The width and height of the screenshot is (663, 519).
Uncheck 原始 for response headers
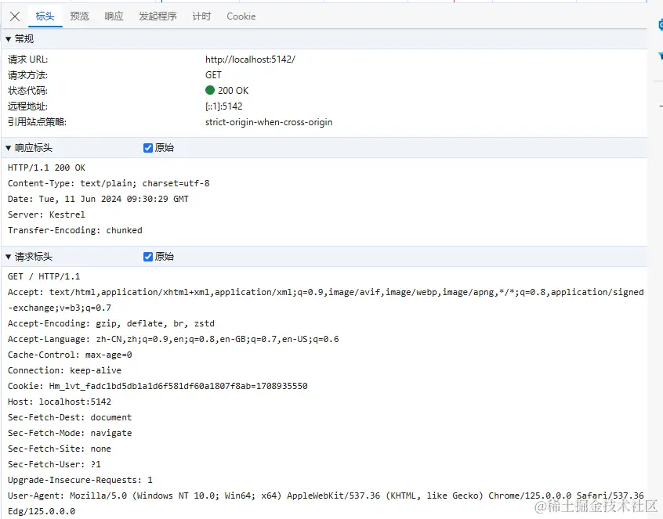[x=148, y=148]
